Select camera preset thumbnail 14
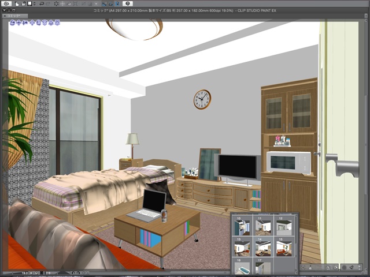Image resolution: width=370 pixels, height=277 pixels. point(263,247)
